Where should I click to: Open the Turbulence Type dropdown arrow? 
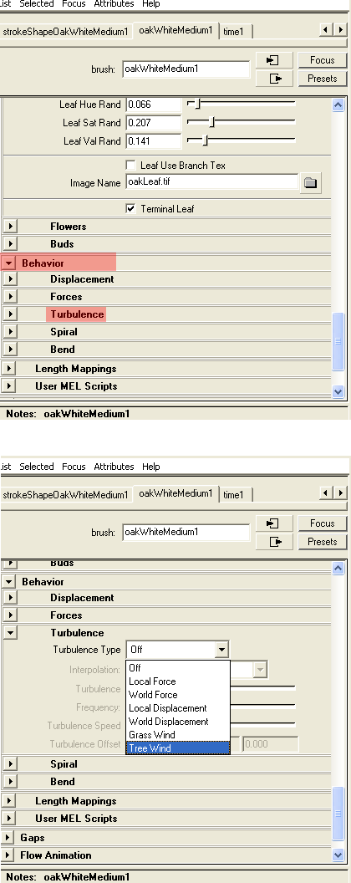pyautogui.click(x=221, y=650)
